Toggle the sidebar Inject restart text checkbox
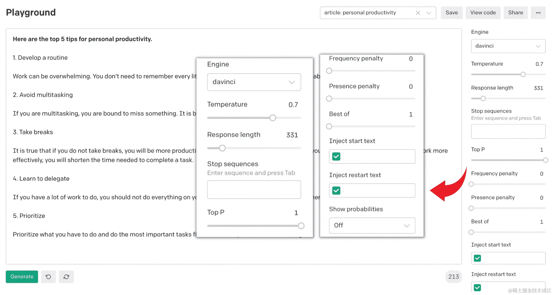Screen dimensions: 553x295 coord(477,288)
